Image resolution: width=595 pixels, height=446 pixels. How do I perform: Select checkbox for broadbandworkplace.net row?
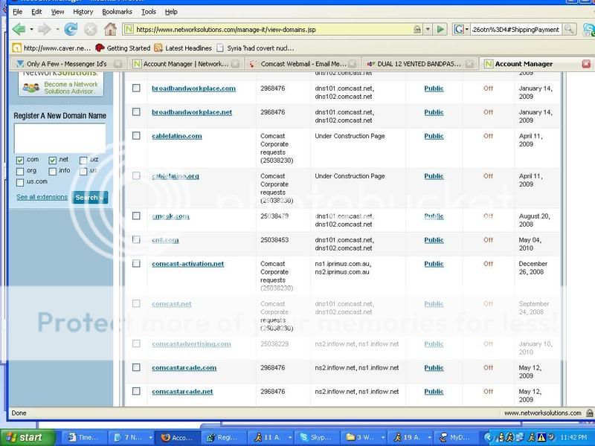136,112
